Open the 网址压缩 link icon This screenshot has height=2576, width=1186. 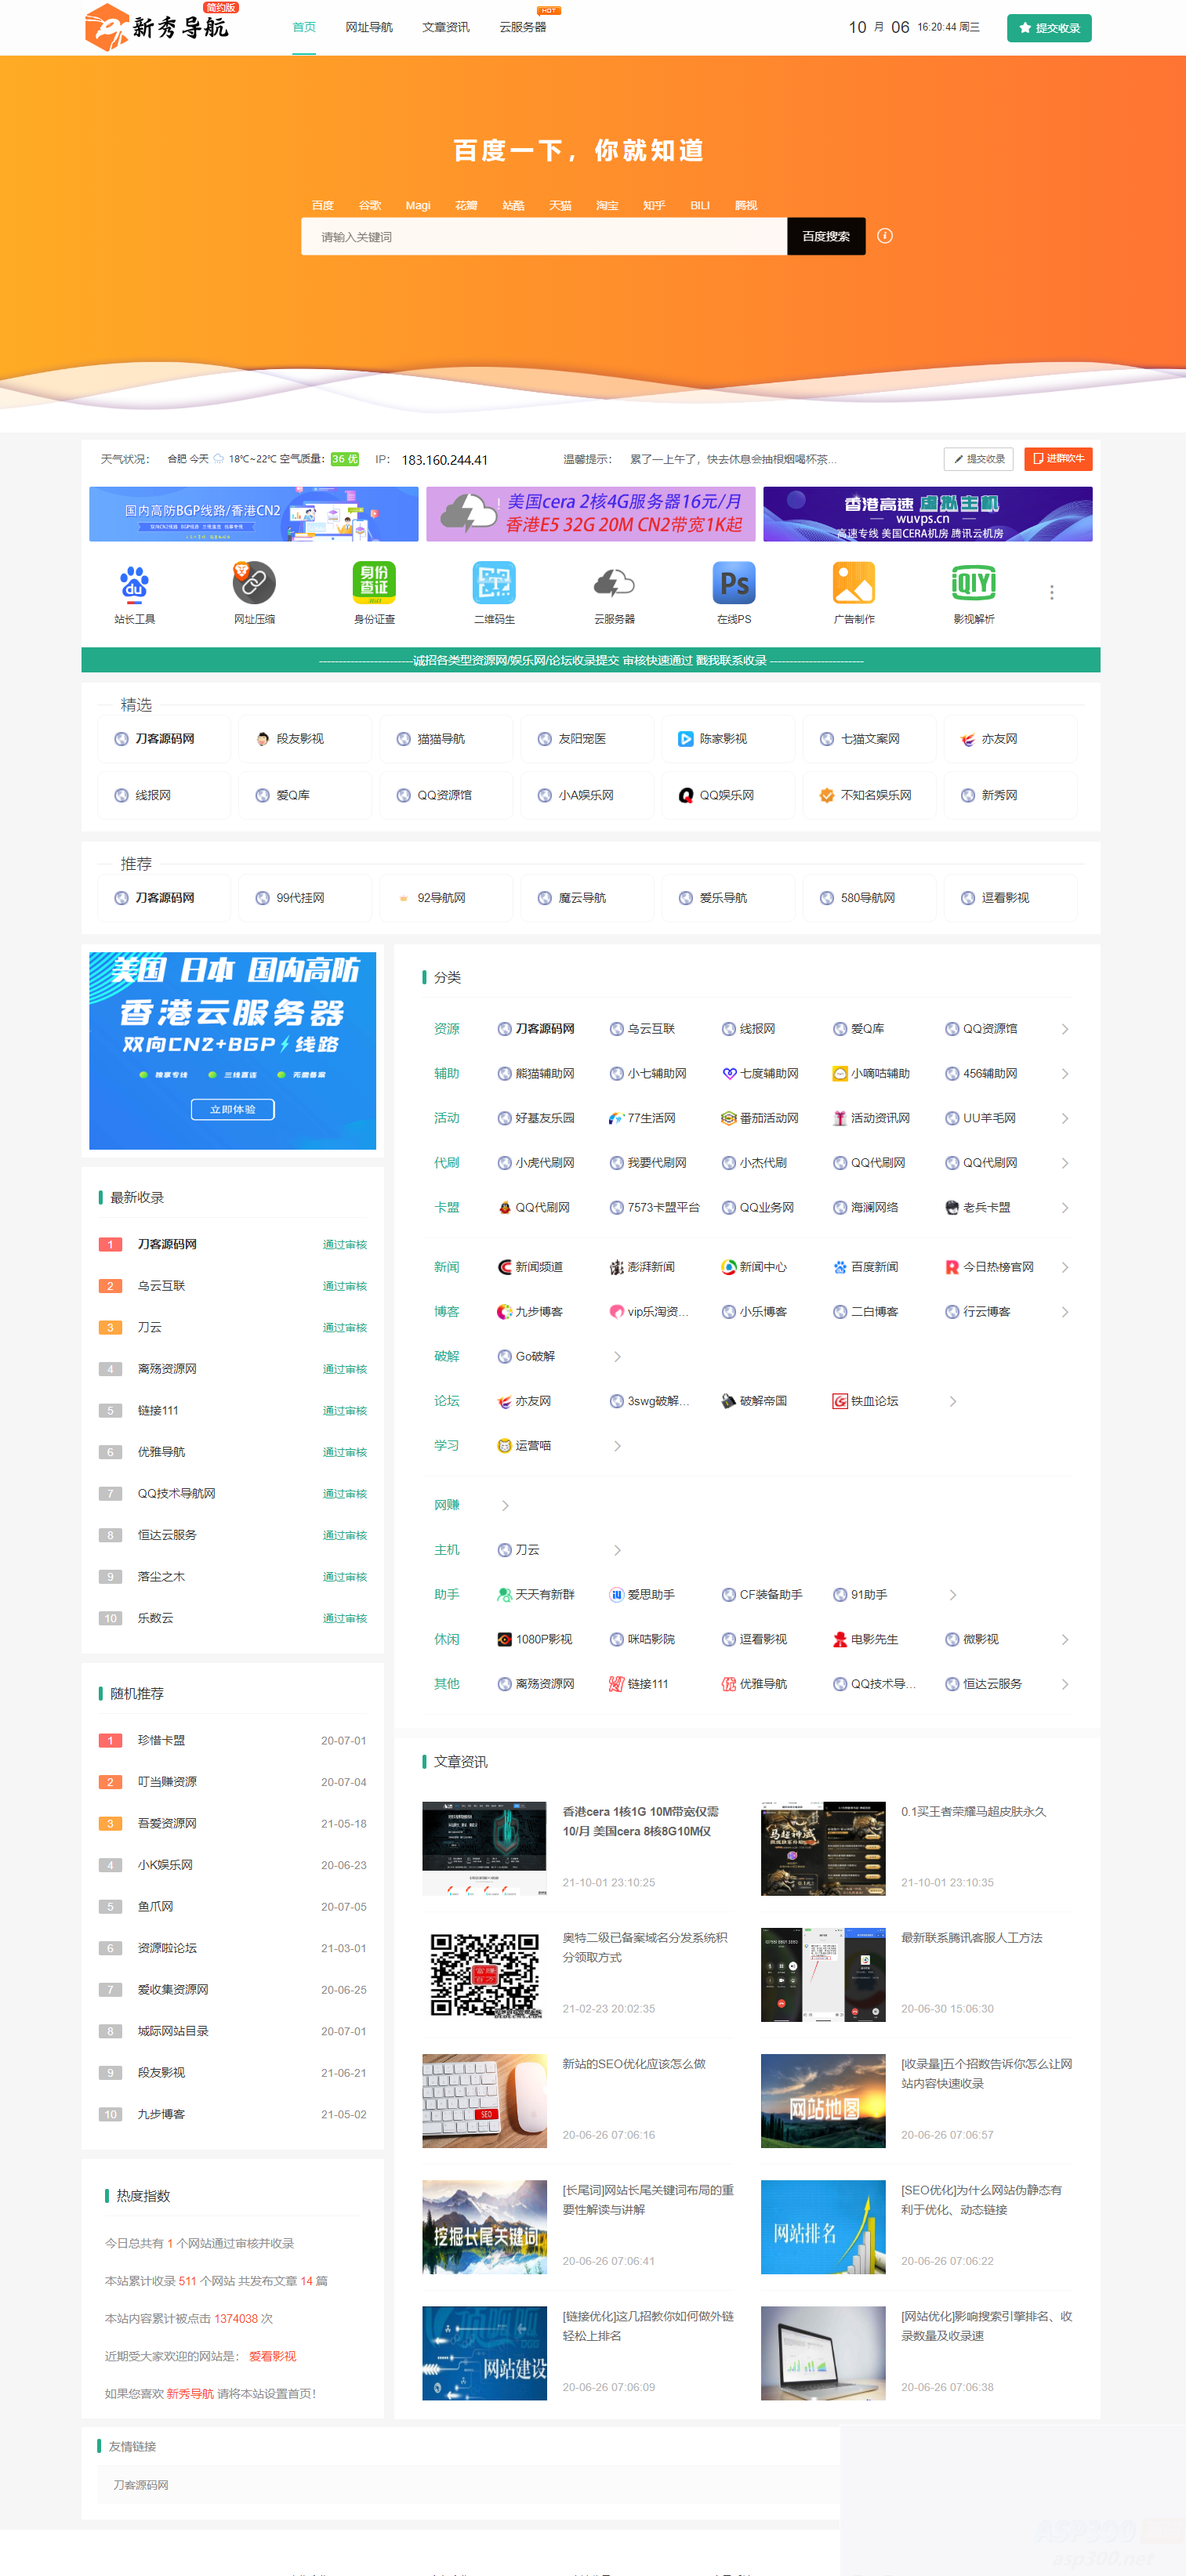(254, 583)
